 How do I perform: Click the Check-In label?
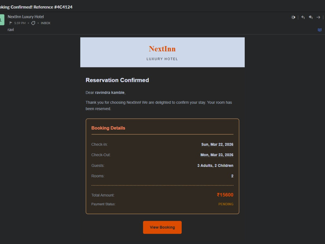[x=99, y=144]
